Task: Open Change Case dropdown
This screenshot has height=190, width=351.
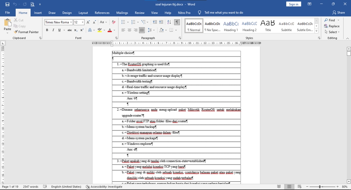Action: pos(103,22)
